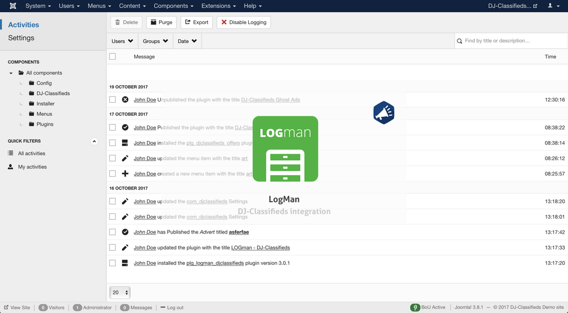Screen dimensions: 568x313
Task: Open the Users menu in the top bar
Action: pos(69,6)
